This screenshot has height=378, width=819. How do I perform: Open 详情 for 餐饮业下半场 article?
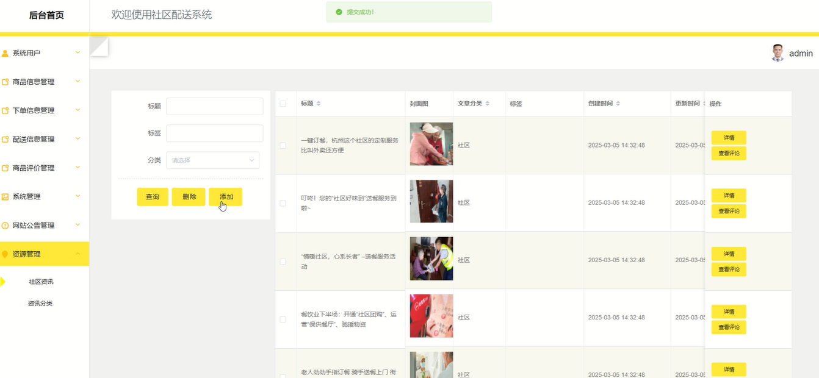click(x=729, y=312)
